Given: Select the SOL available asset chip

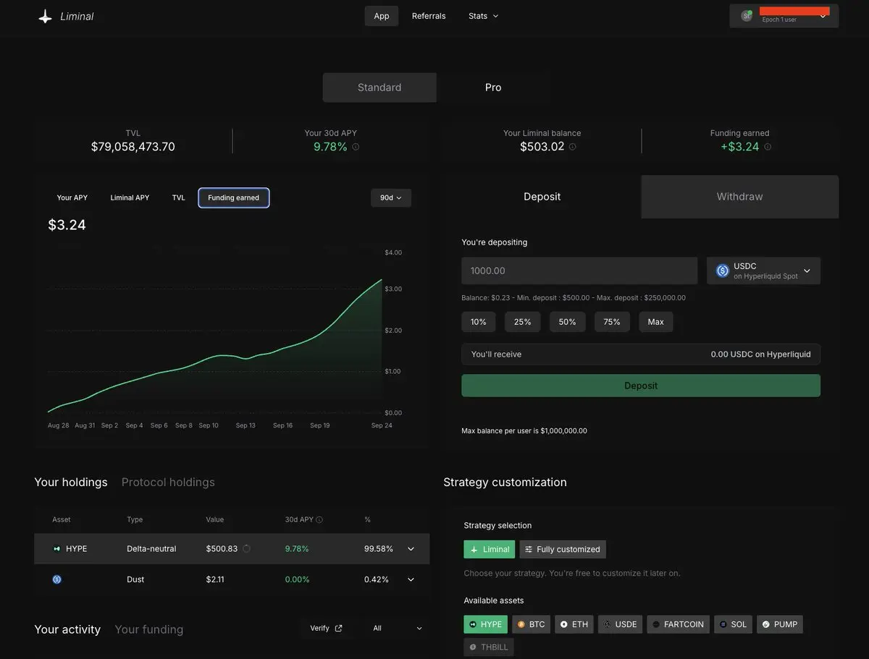Looking at the screenshot, I should point(733,624).
